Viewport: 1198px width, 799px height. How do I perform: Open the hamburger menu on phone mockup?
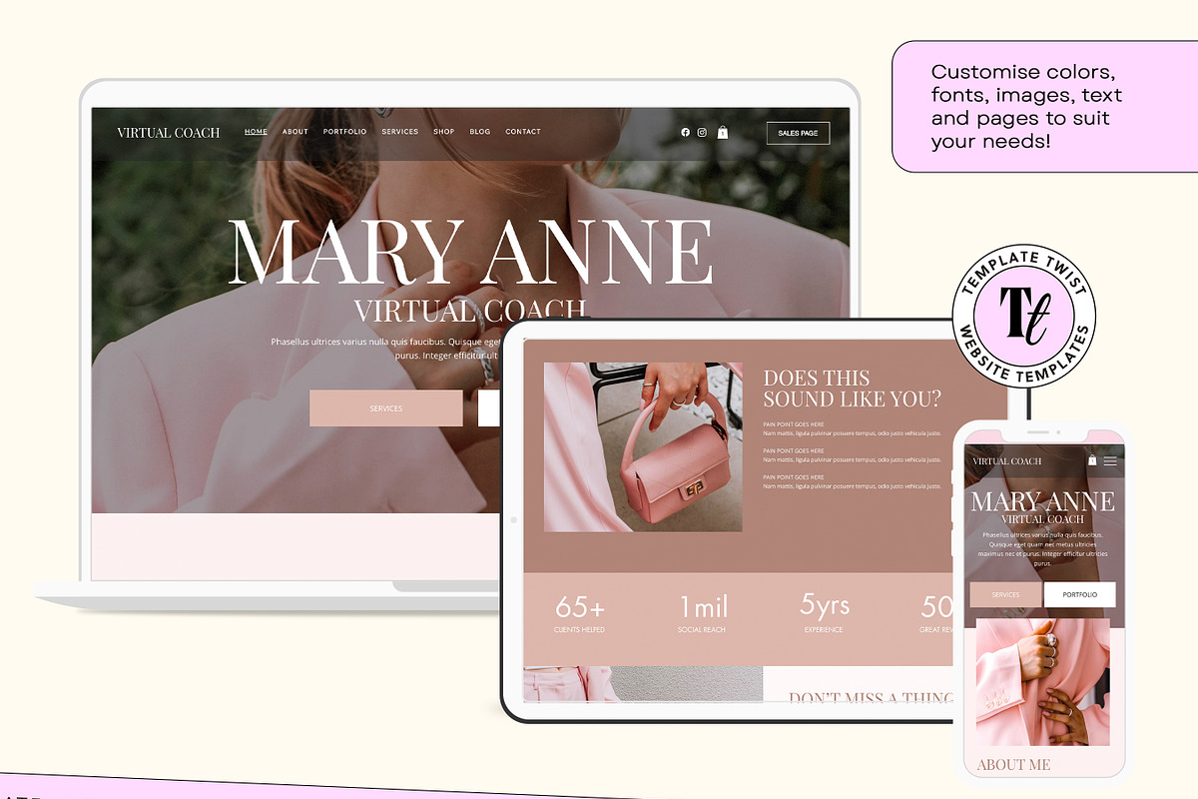coord(1110,461)
